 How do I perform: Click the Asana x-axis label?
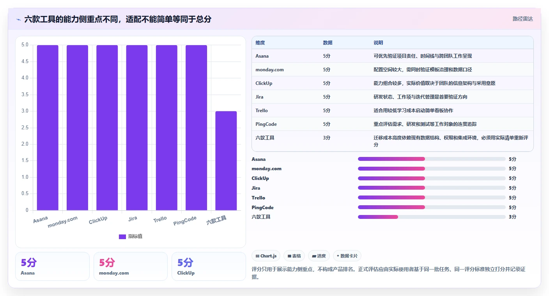pos(41,220)
